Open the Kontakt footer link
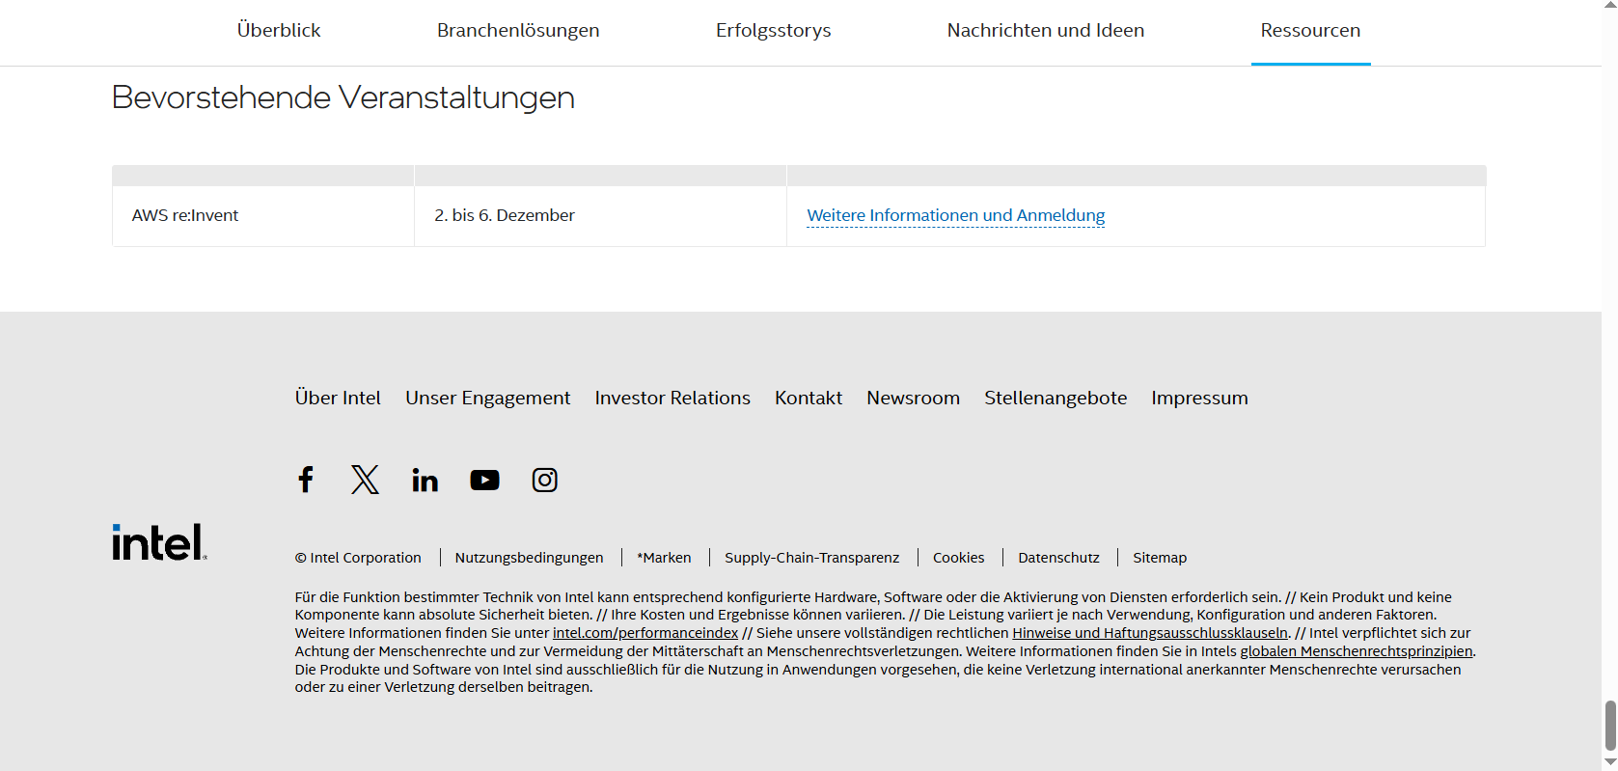This screenshot has height=771, width=1618. coord(809,398)
